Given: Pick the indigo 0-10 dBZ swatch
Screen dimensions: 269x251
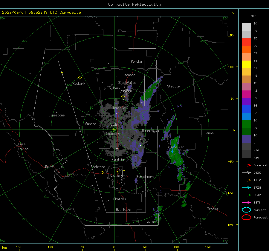Looking at the screenshot, I should [246, 139].
